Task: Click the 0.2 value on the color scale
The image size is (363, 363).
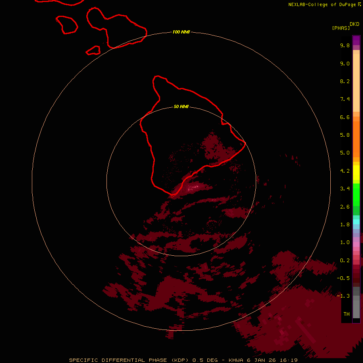Action: click(345, 261)
